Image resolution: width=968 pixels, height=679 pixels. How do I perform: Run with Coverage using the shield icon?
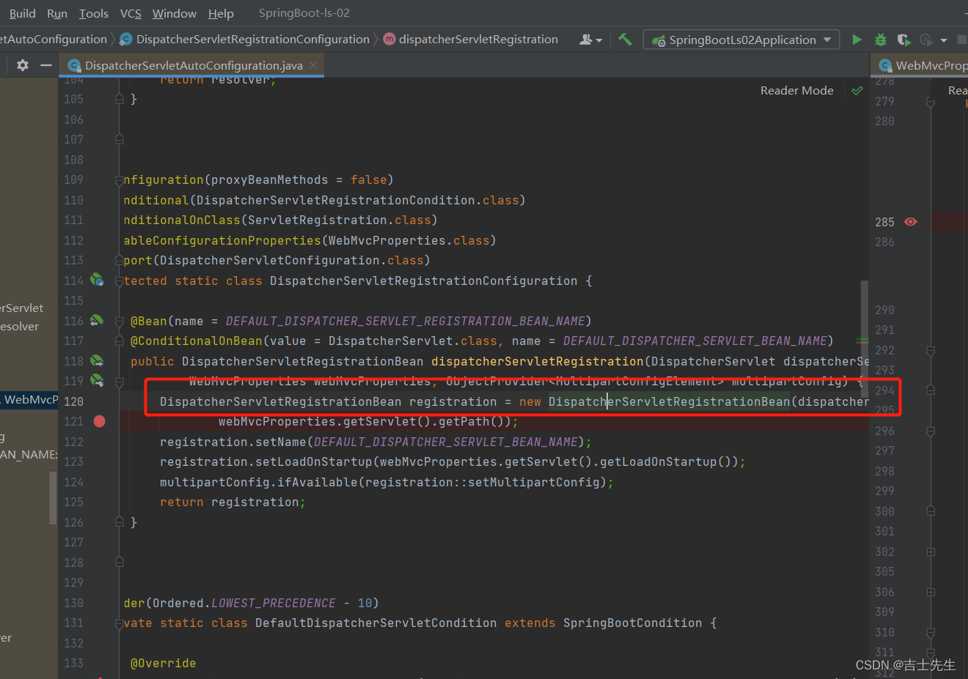[904, 40]
